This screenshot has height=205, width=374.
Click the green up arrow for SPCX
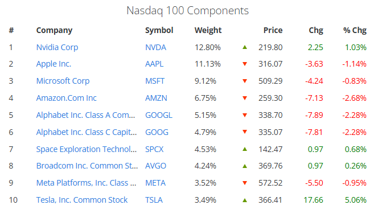coord(244,149)
